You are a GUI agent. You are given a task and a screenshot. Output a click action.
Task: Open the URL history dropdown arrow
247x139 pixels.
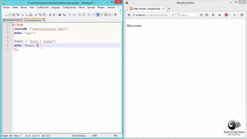(170, 15)
